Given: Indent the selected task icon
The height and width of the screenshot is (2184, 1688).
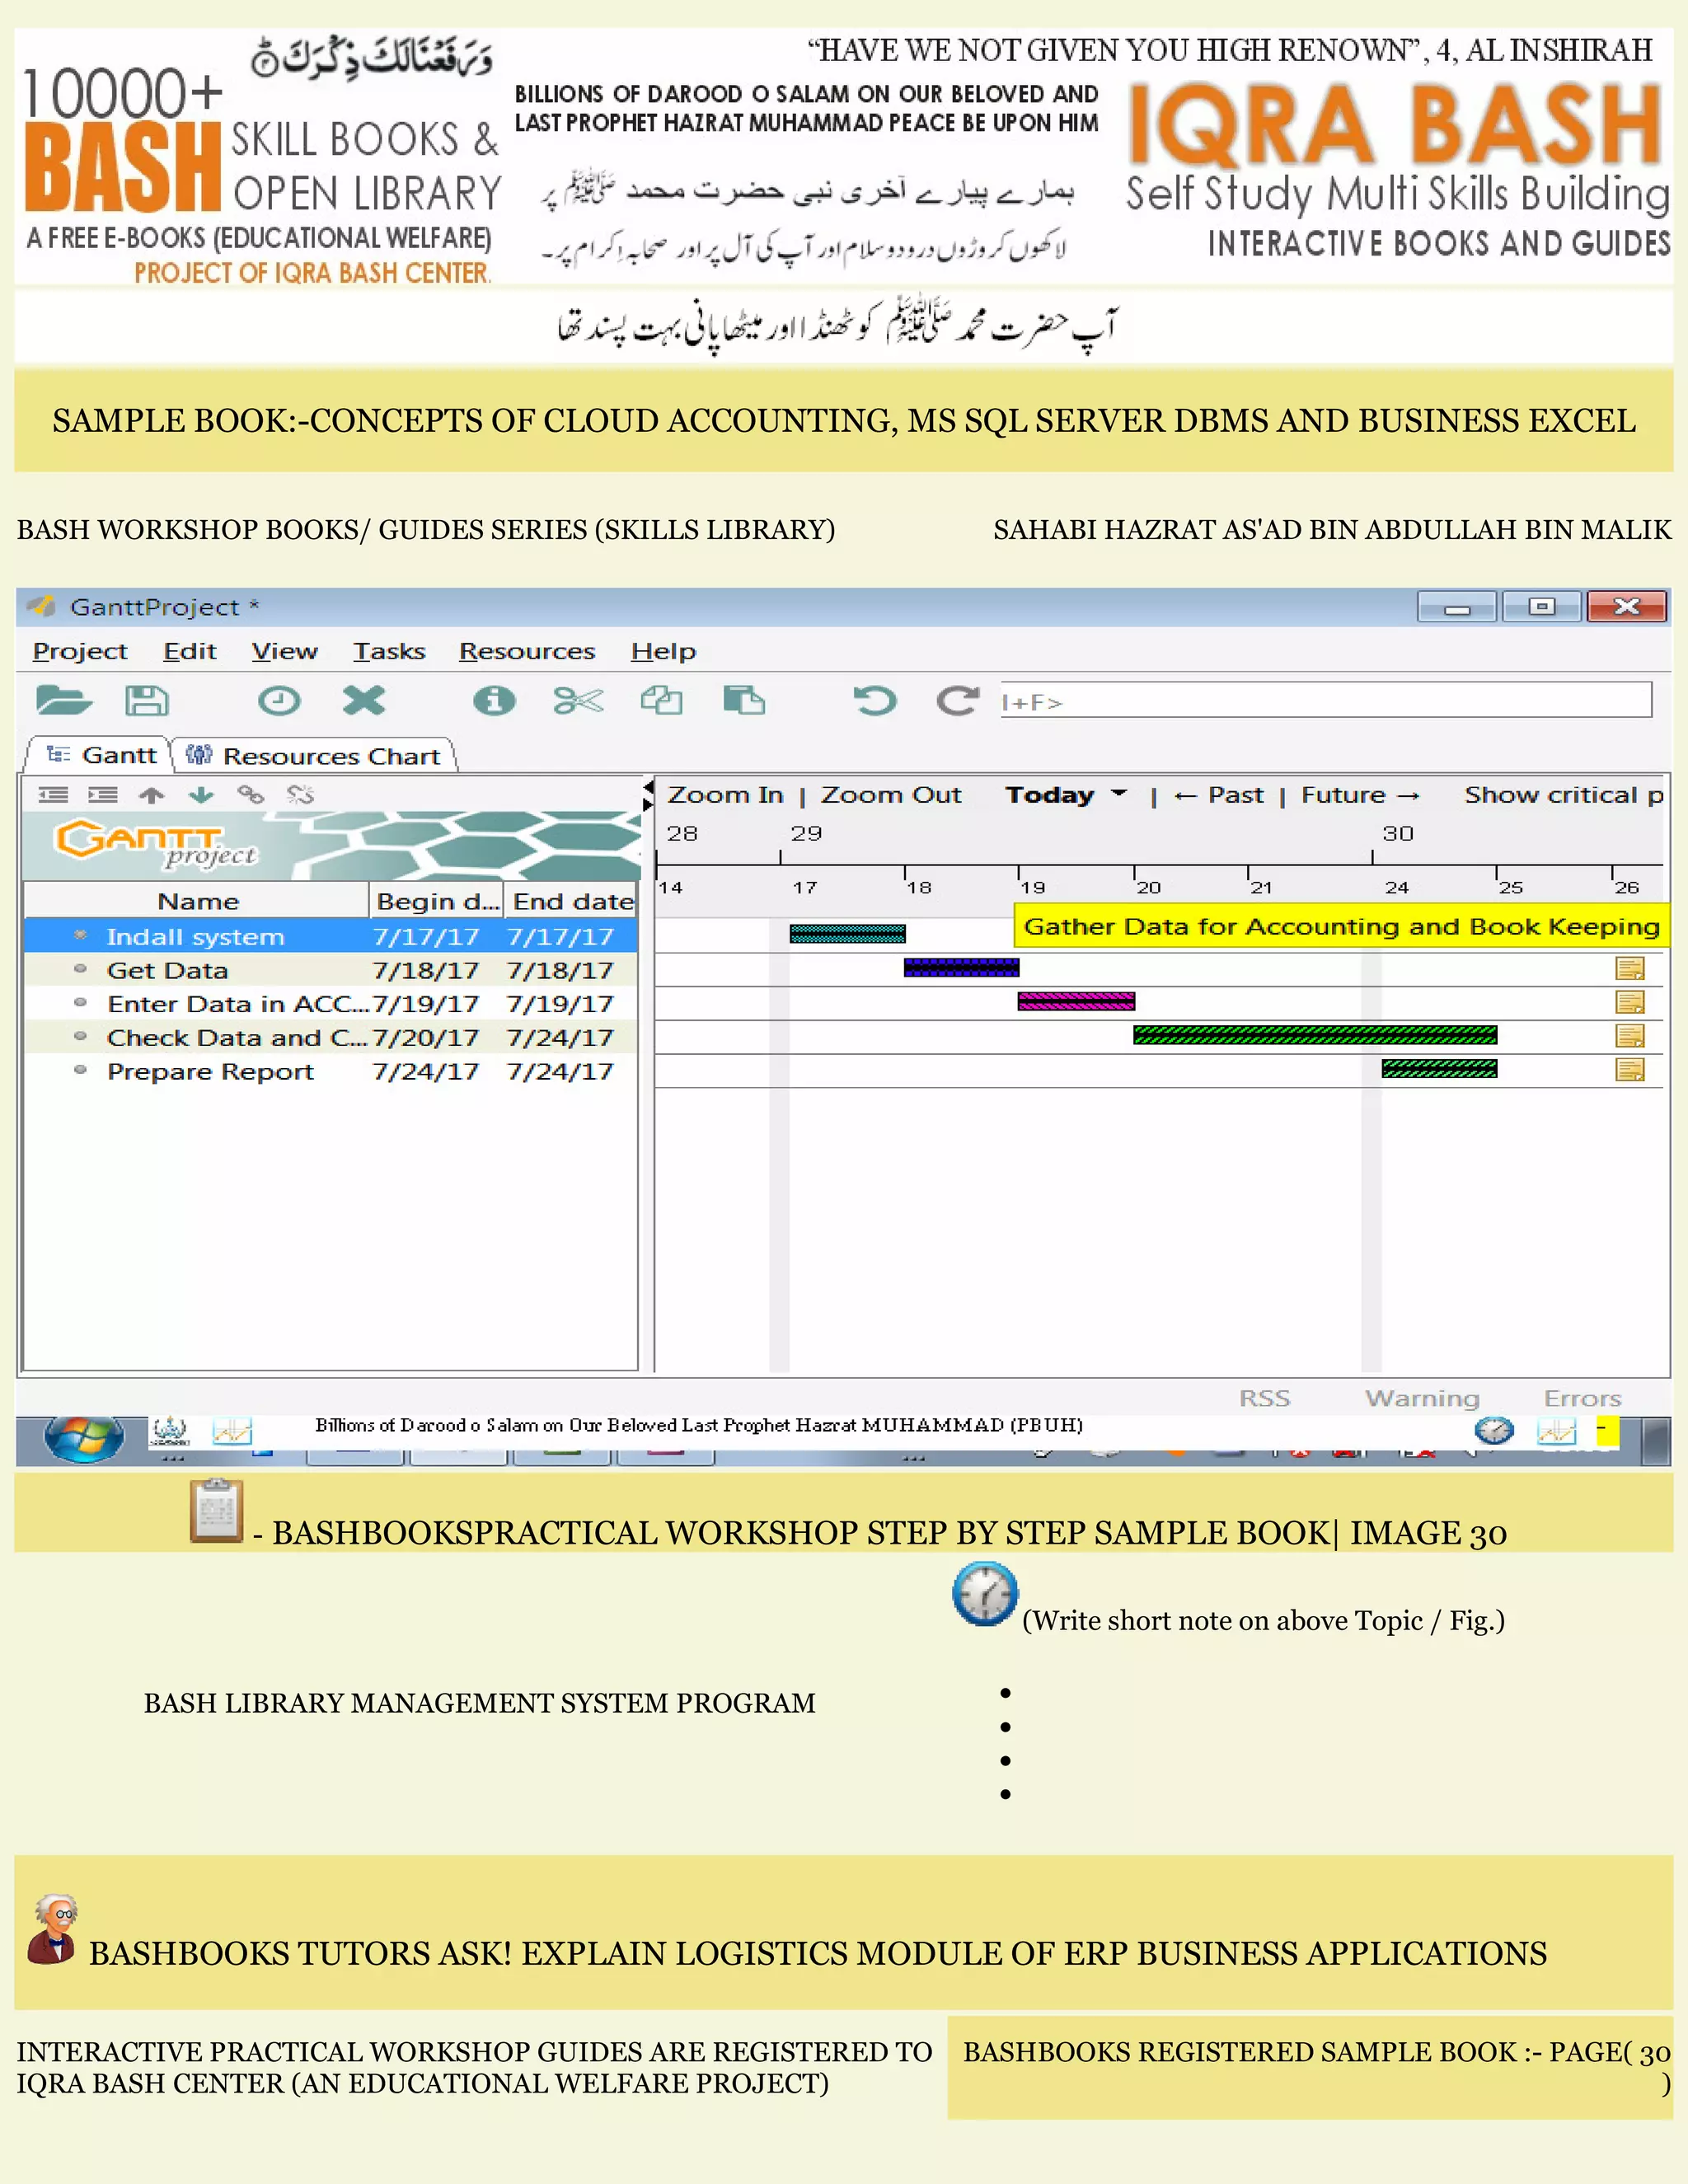Looking at the screenshot, I should (x=103, y=795).
